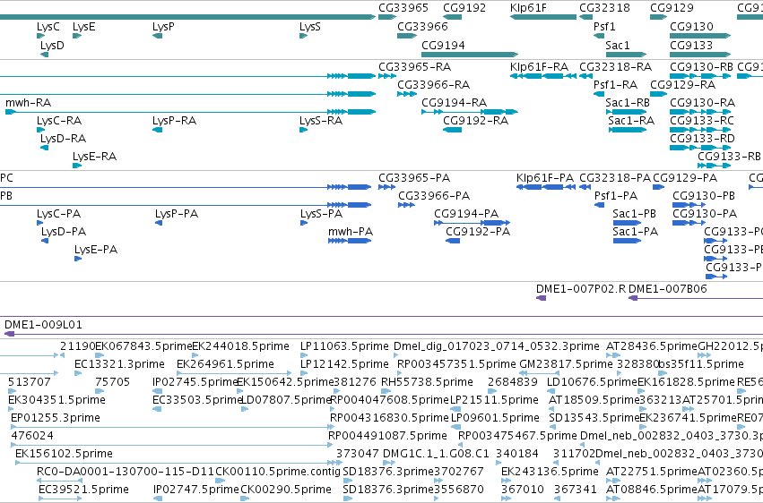This screenshot has width=763, height=503.
Task: Click the LysS-RA transcript label
Action: pos(321,121)
